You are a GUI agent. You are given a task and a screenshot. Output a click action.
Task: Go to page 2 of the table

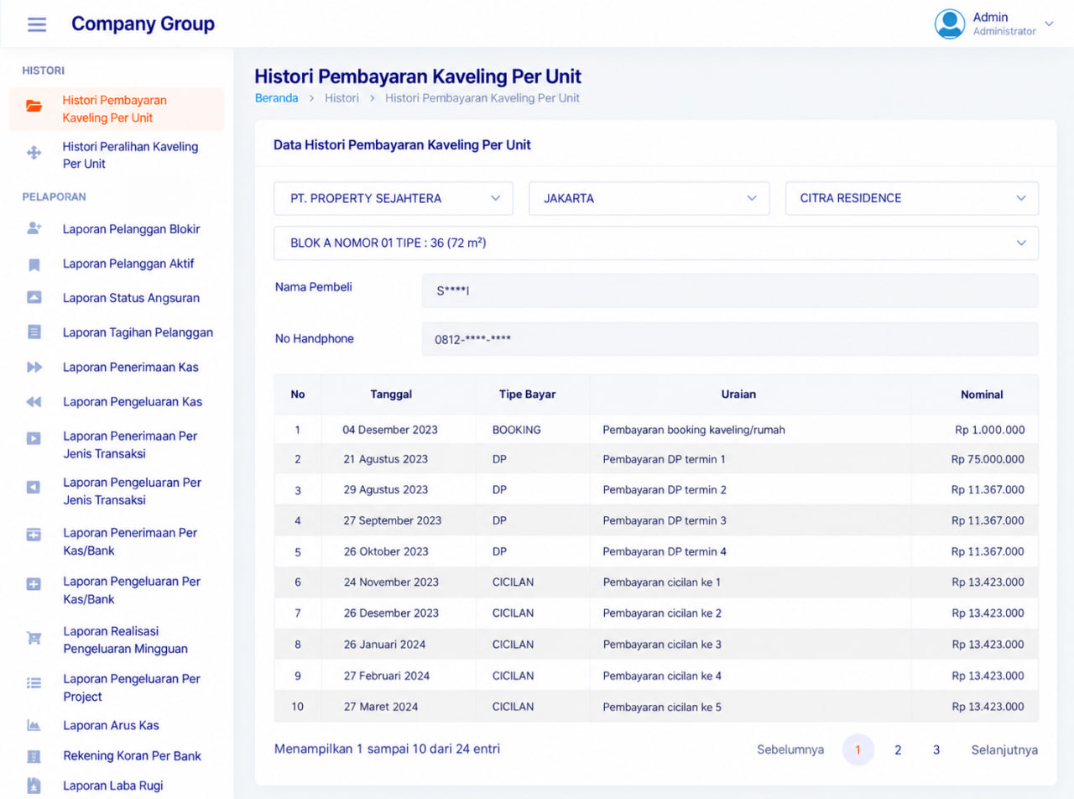click(x=898, y=749)
